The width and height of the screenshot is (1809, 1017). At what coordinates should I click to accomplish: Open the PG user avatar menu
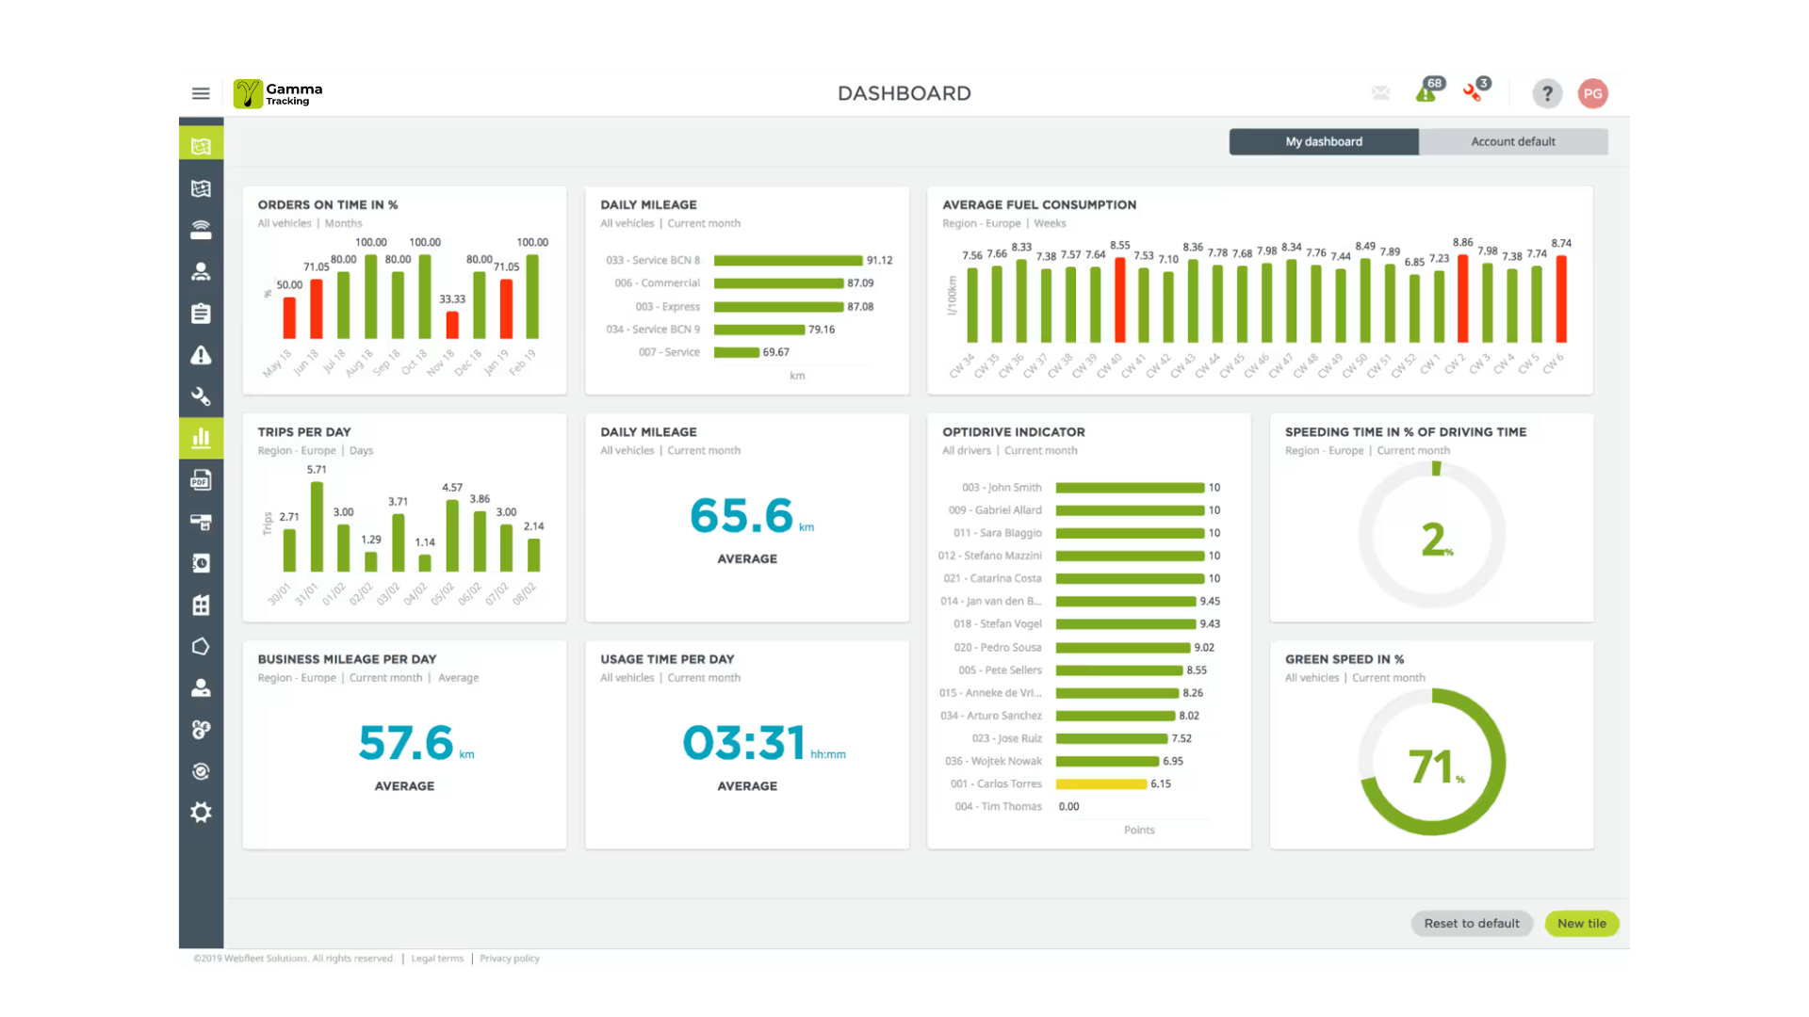tap(1592, 93)
